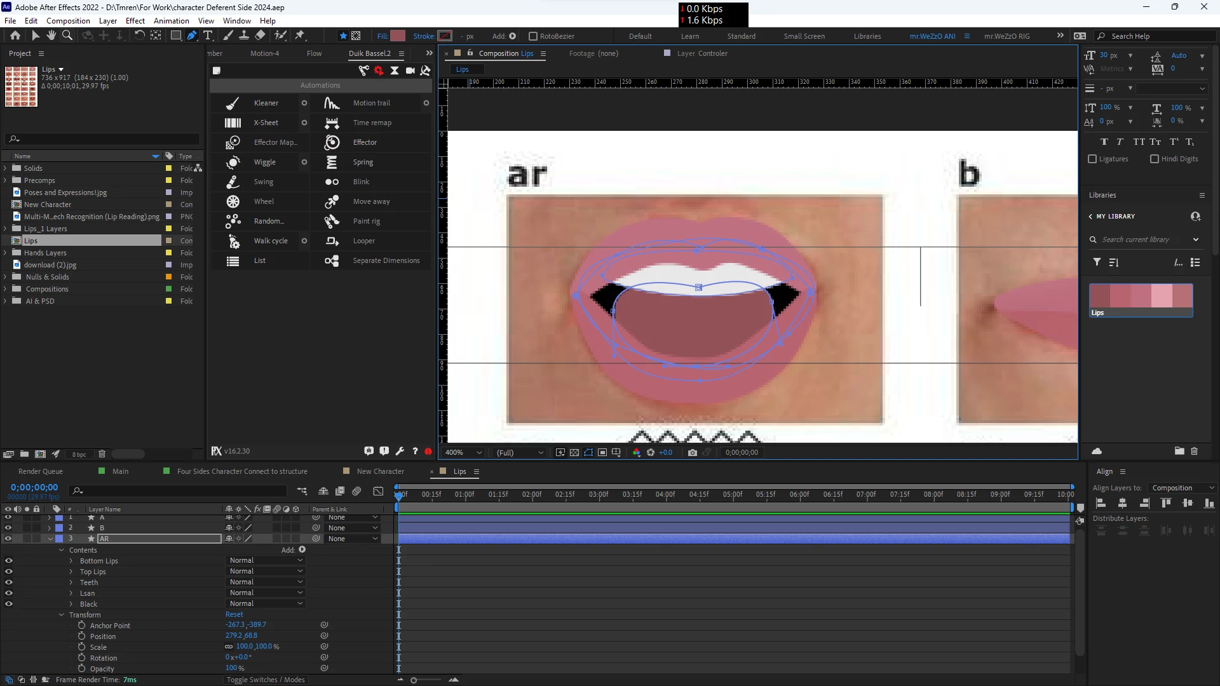
Task: Click the Looper automation icon
Action: tap(332, 241)
